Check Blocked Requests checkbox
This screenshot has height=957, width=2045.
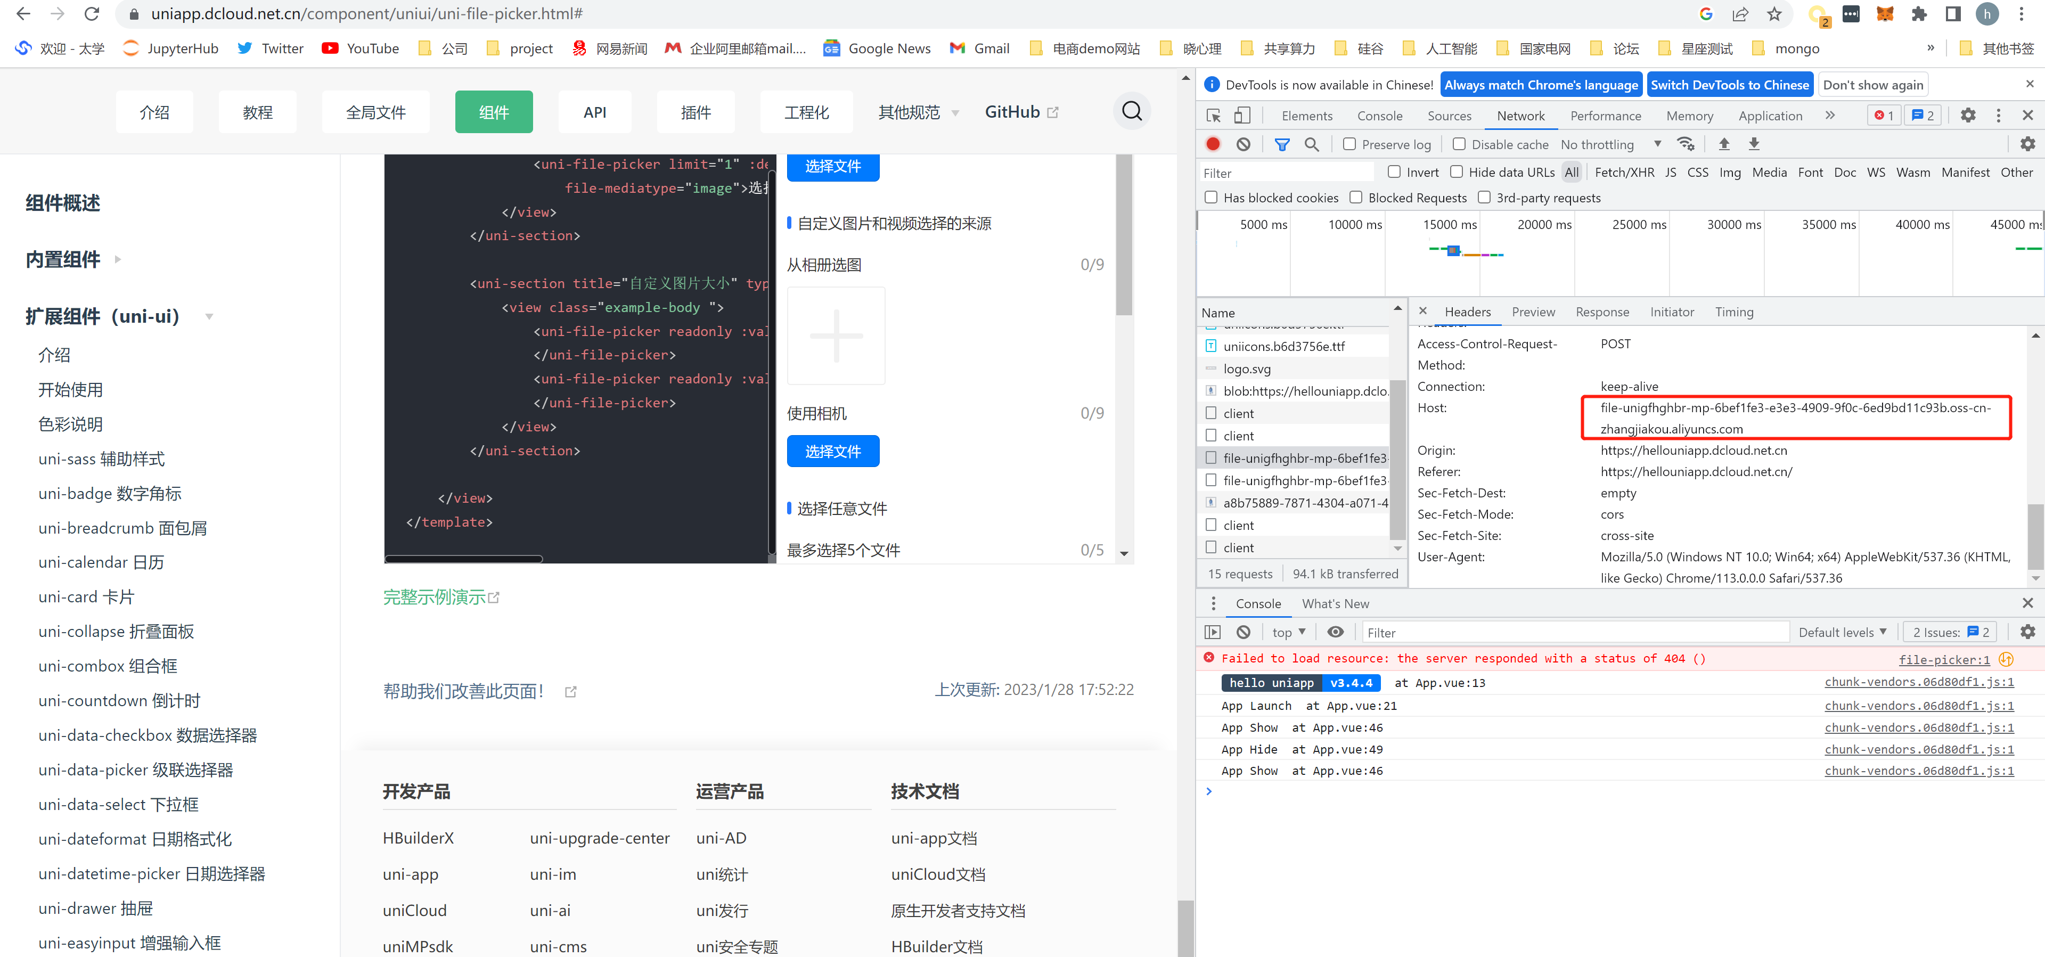(1356, 197)
